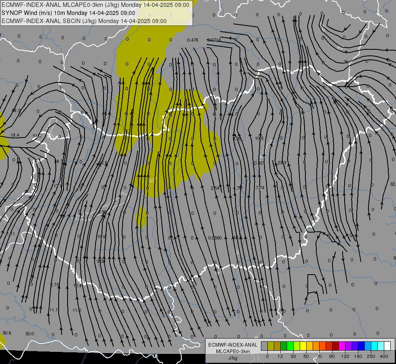Choose the amber legend swatch at 50
The image size is (396, 364).
[x=309, y=346]
